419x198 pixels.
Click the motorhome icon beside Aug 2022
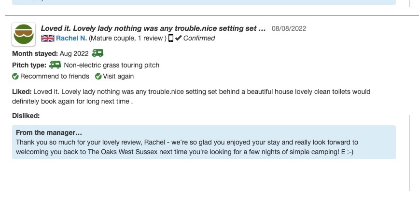tap(98, 53)
